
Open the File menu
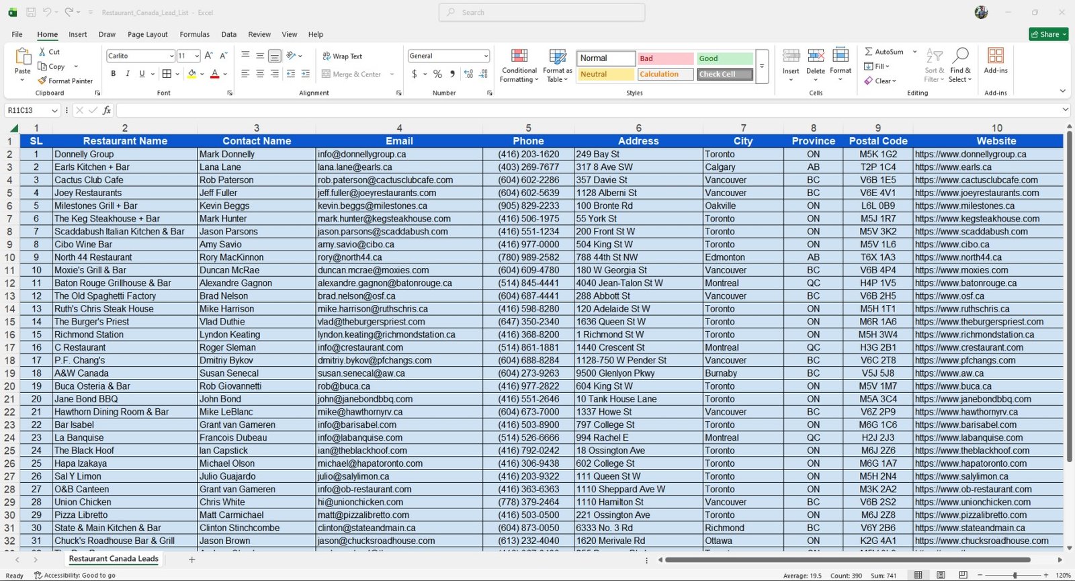coord(17,34)
